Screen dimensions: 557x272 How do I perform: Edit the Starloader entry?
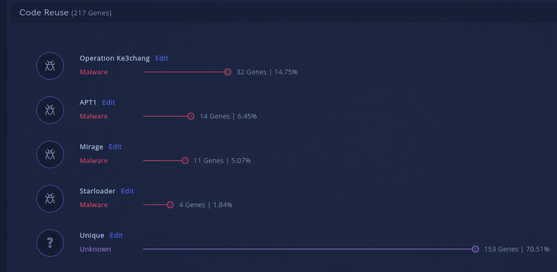coord(127,191)
